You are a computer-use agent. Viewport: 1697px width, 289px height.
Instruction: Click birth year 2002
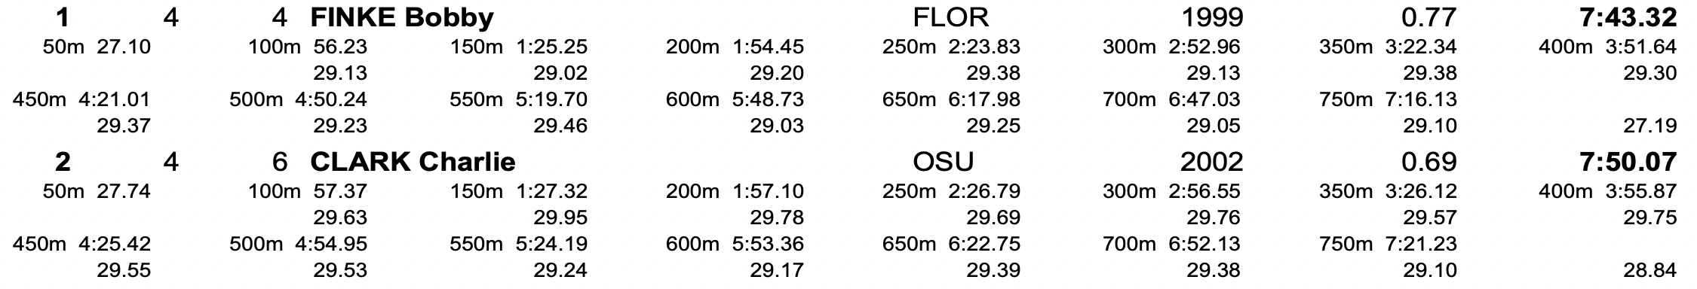click(x=1212, y=161)
